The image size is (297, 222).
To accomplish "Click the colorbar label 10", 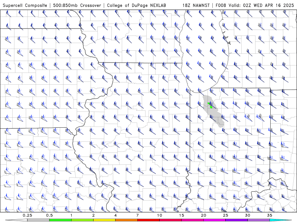I will point(160,215).
